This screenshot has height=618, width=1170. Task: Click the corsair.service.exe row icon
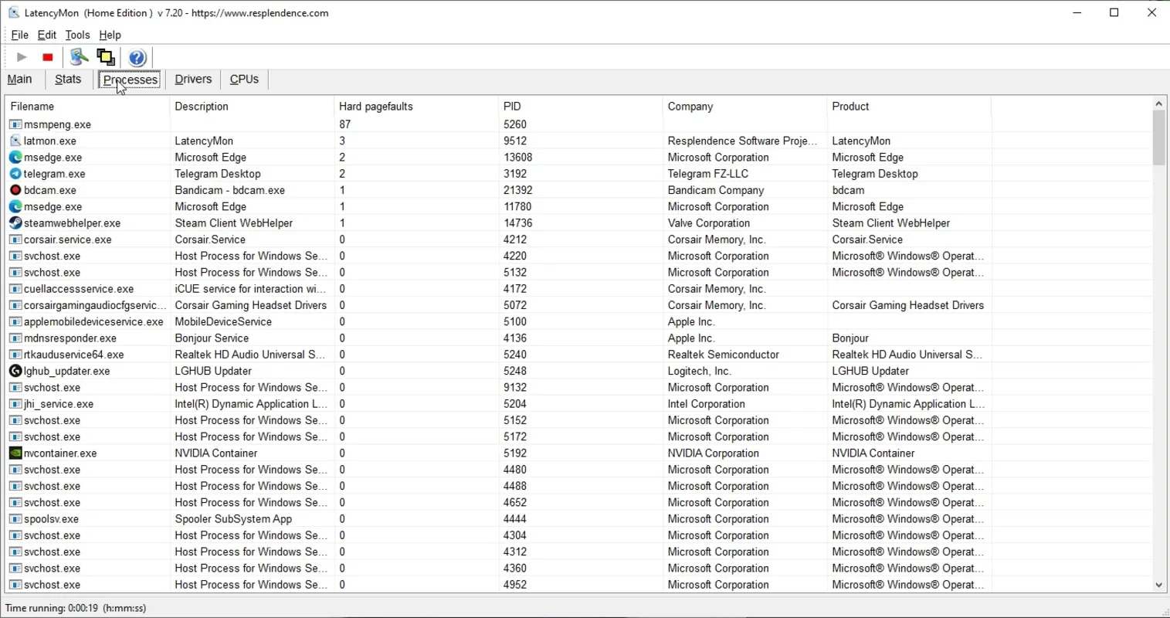coord(15,239)
